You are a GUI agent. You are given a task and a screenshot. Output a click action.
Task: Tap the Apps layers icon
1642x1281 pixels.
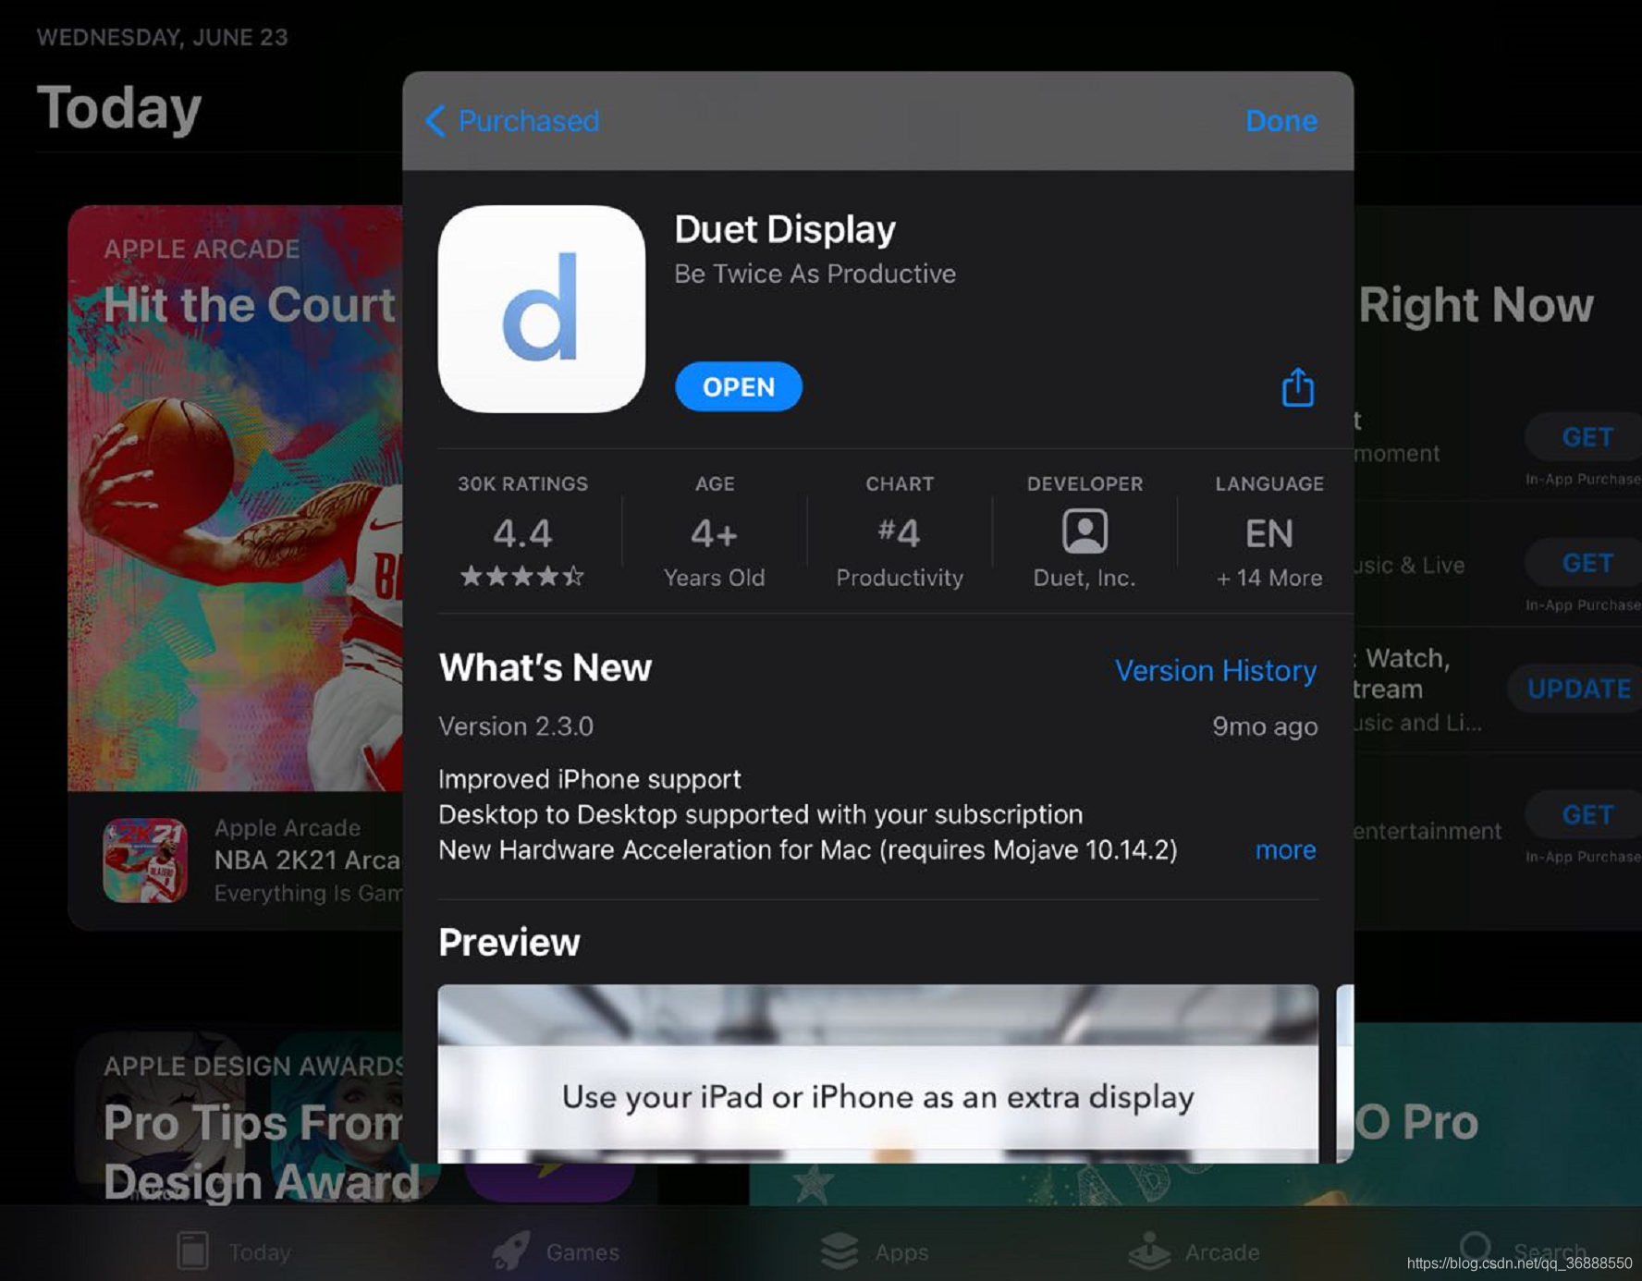[839, 1250]
